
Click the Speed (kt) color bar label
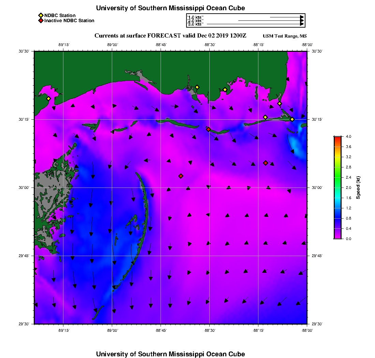coord(358,188)
